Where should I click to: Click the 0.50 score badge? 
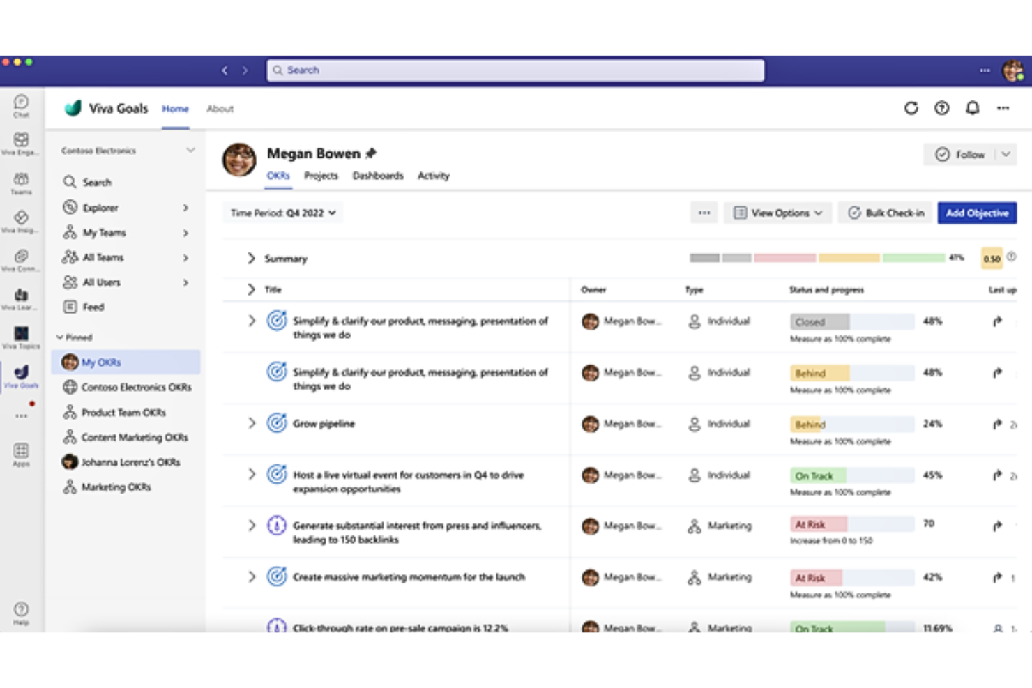pos(992,259)
